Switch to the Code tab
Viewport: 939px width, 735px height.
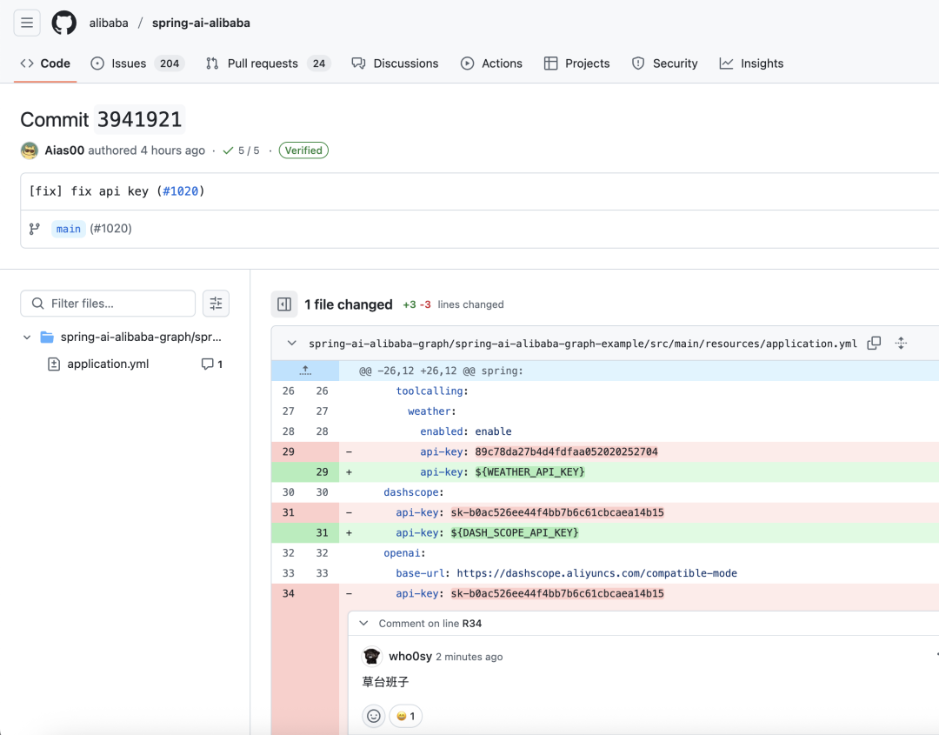[x=45, y=63]
